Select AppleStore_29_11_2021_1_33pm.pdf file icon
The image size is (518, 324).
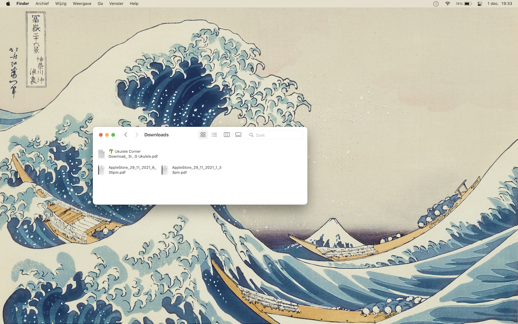coord(165,170)
